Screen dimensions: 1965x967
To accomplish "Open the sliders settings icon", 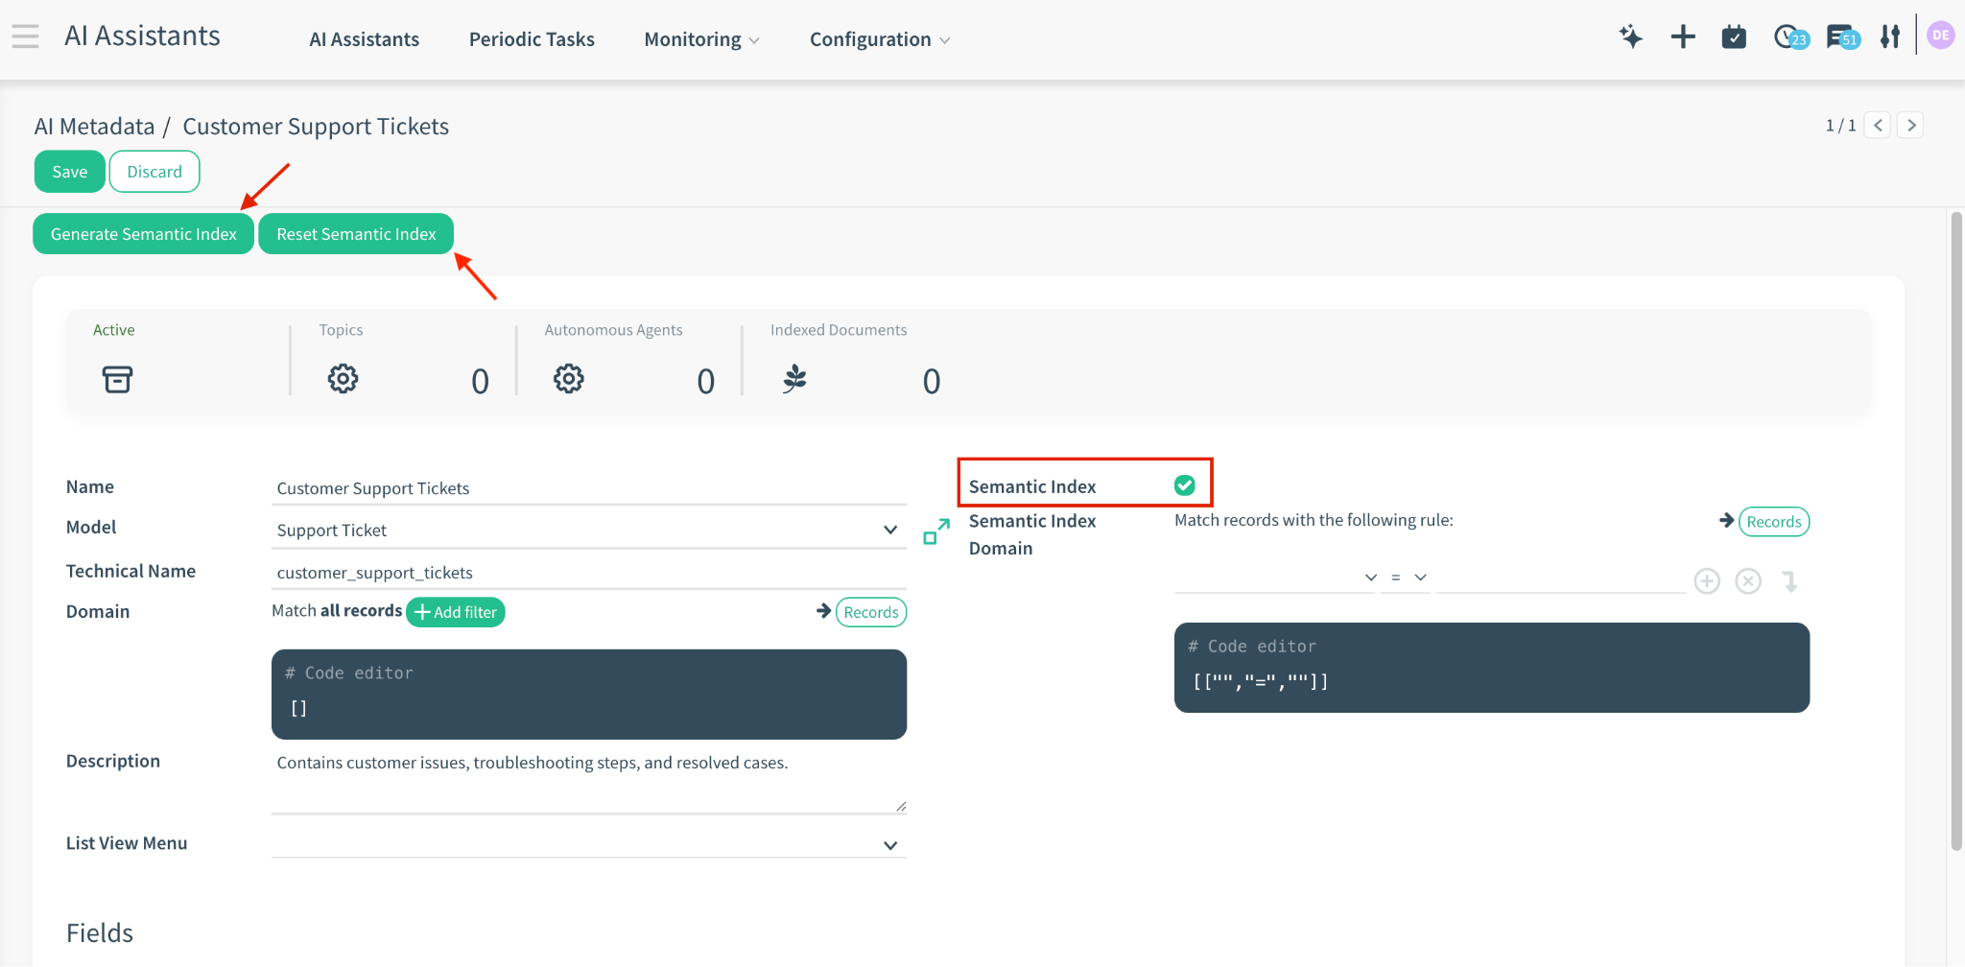I will tap(1890, 37).
